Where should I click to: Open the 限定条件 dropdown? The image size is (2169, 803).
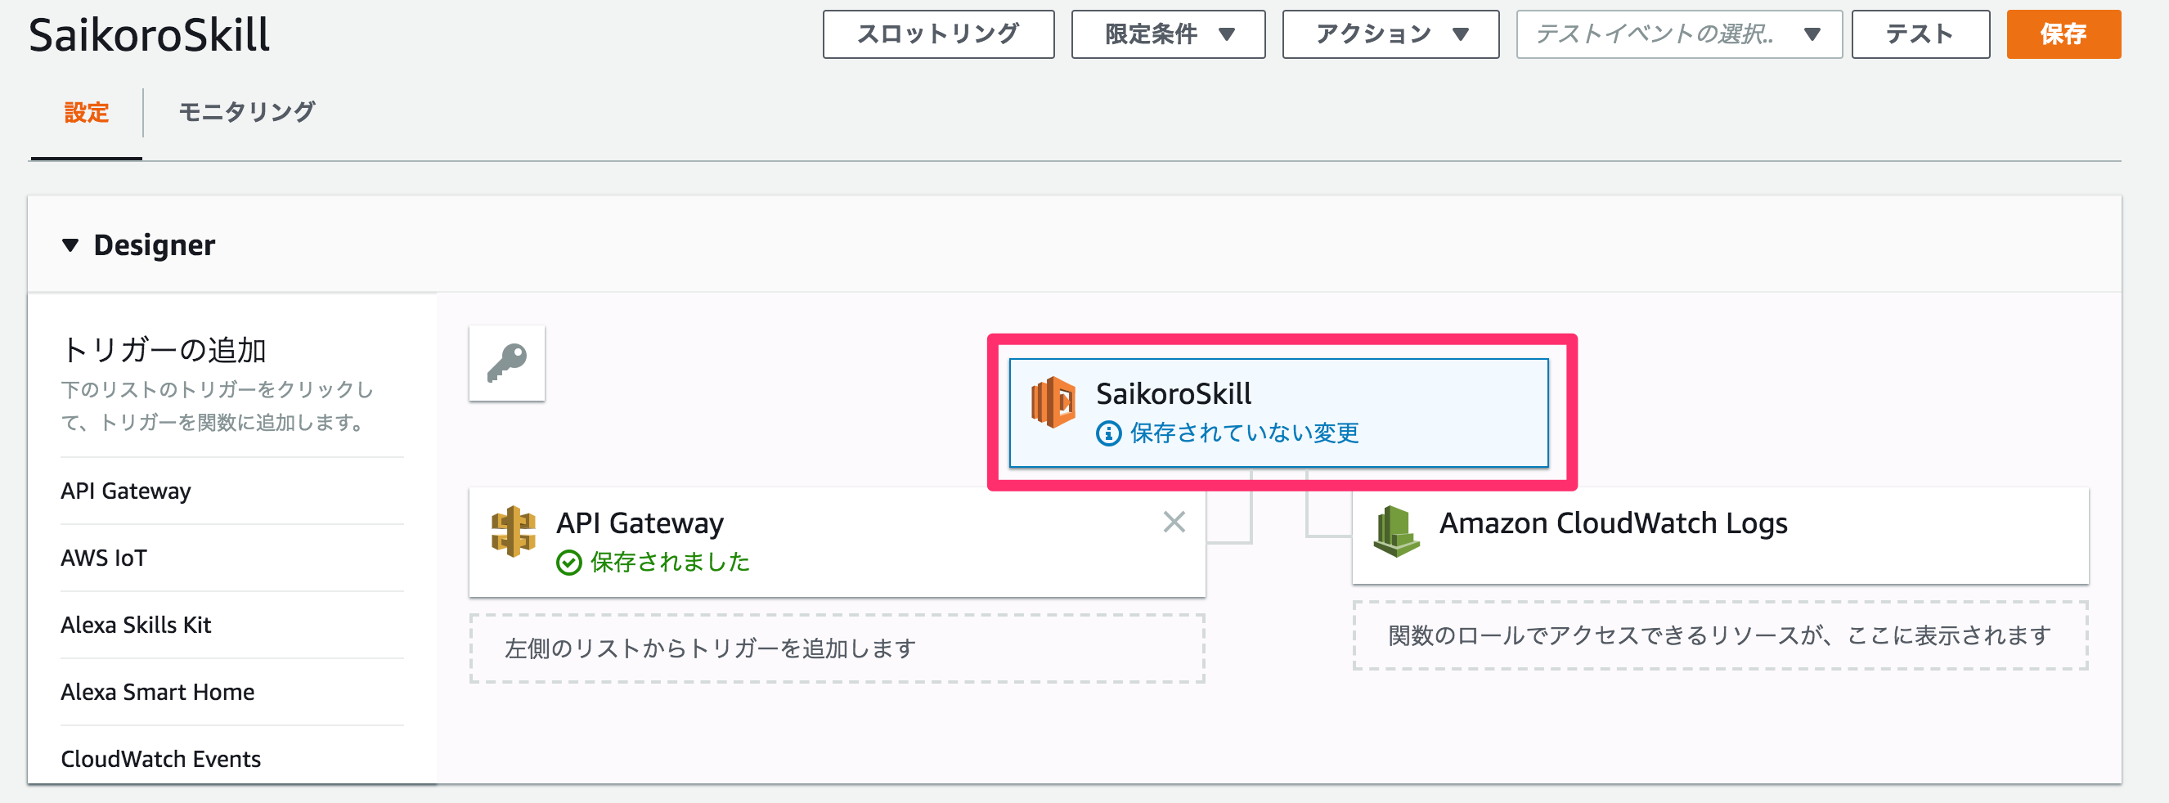point(1168,34)
